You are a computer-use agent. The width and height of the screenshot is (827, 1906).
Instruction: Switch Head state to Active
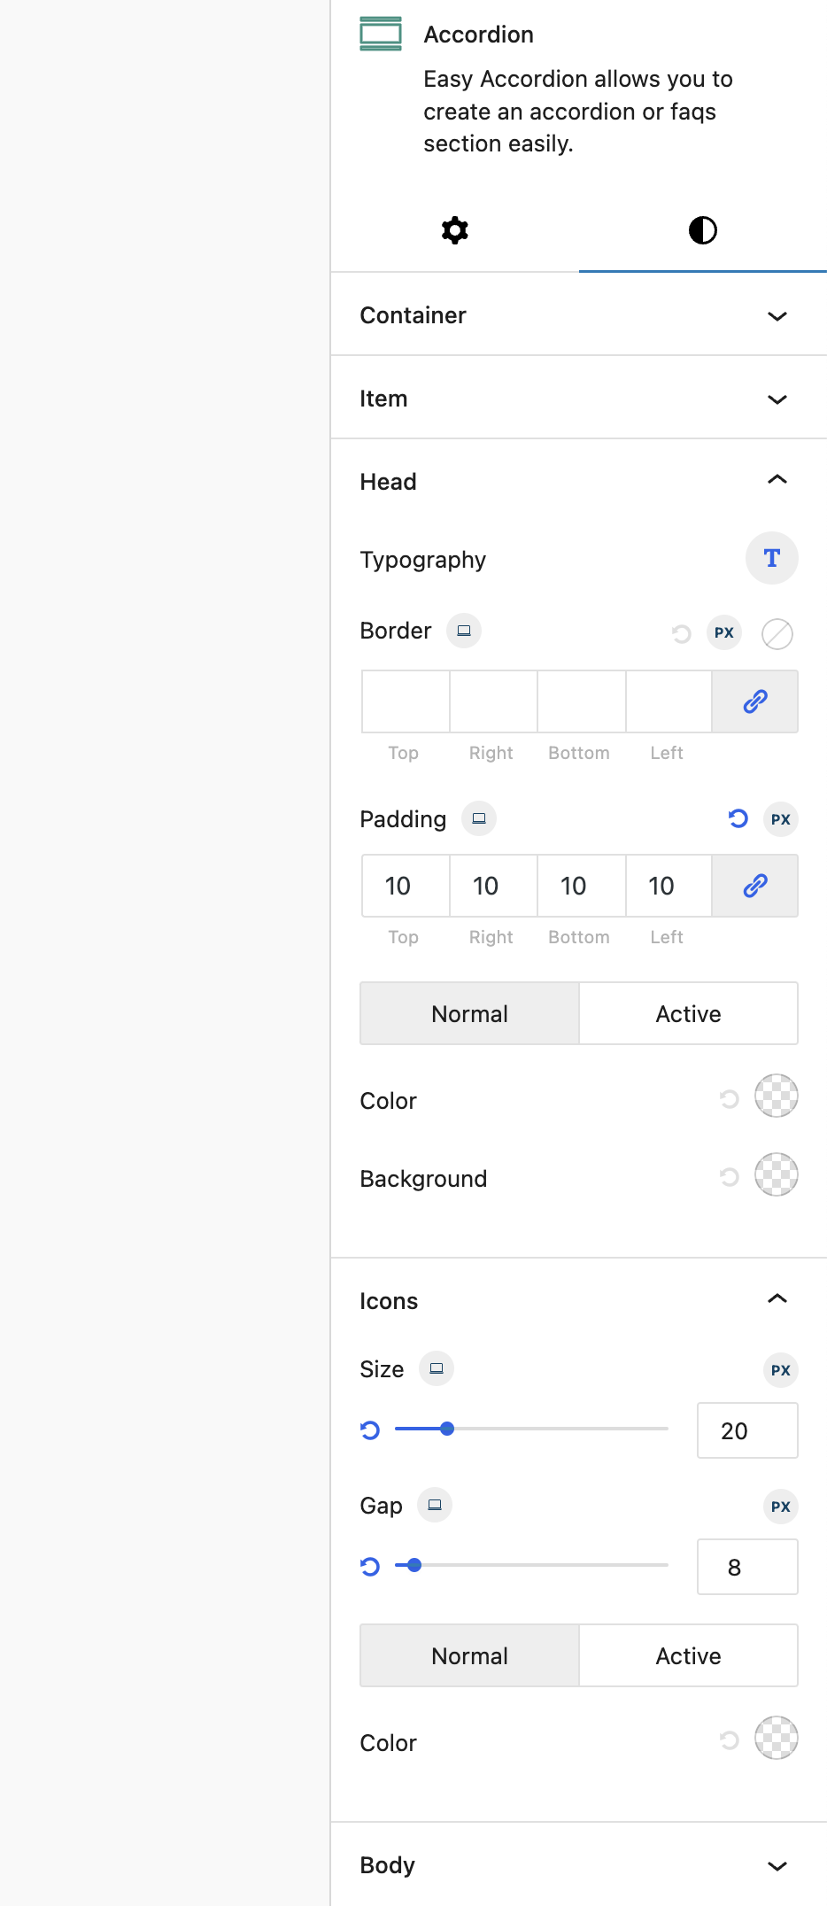688,1013
